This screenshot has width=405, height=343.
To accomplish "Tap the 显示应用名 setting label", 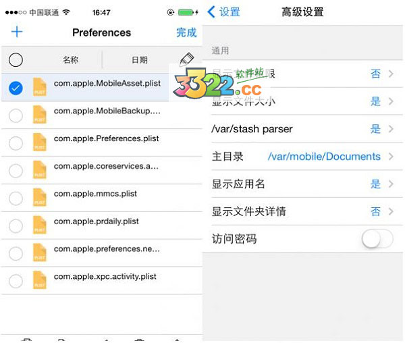I will [x=238, y=184].
